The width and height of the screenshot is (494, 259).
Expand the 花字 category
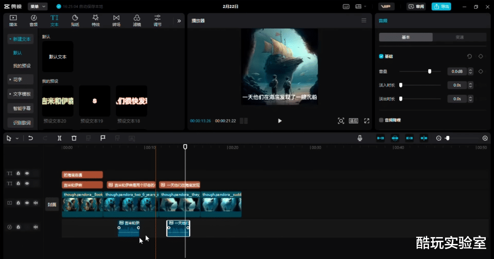coord(20,79)
